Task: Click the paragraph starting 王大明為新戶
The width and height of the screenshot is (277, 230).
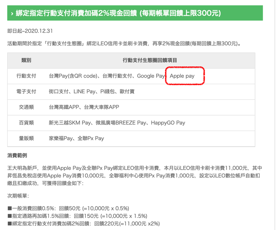Action: [x=135, y=175]
